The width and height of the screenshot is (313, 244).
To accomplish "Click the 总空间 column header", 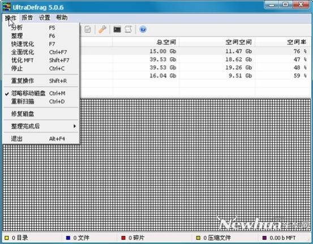I will 145,42.
